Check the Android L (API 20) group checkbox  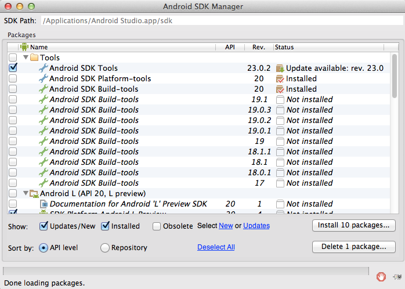pyautogui.click(x=13, y=193)
